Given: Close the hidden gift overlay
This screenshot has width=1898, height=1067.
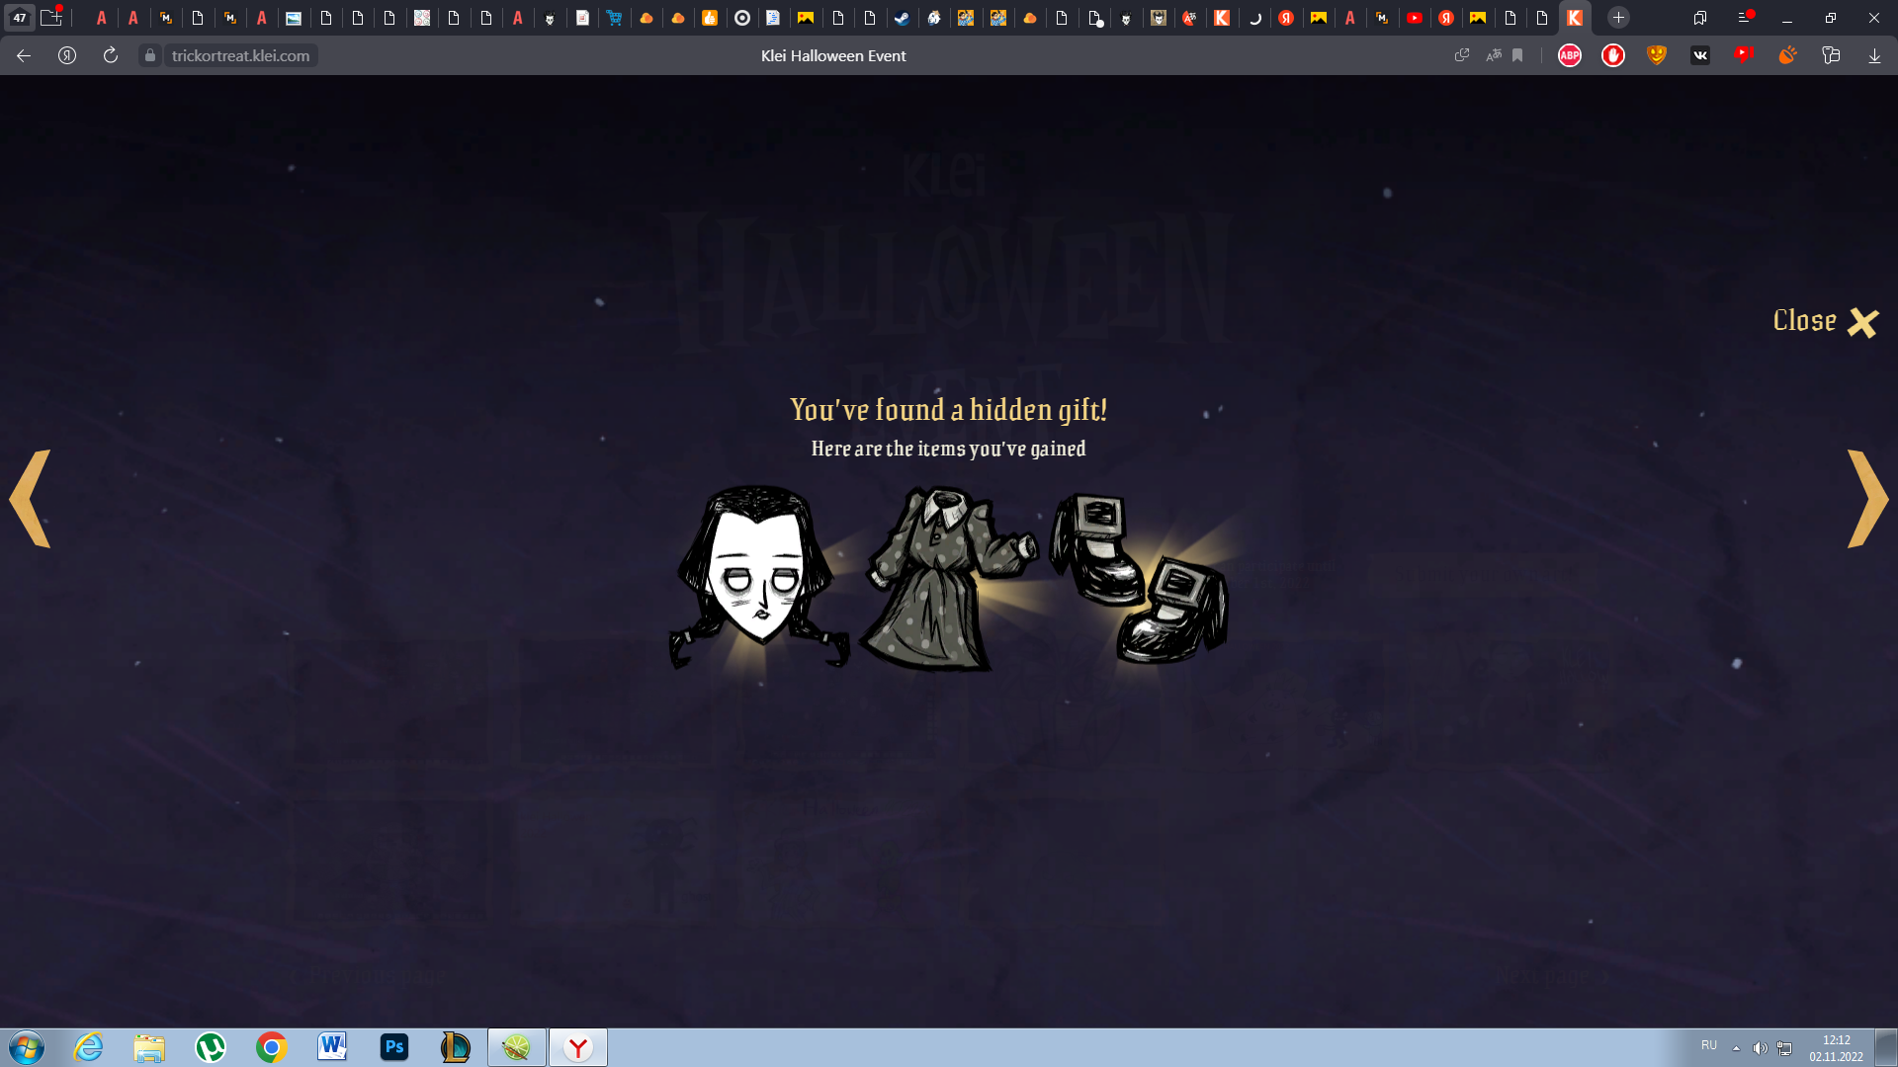Looking at the screenshot, I should (x=1825, y=322).
